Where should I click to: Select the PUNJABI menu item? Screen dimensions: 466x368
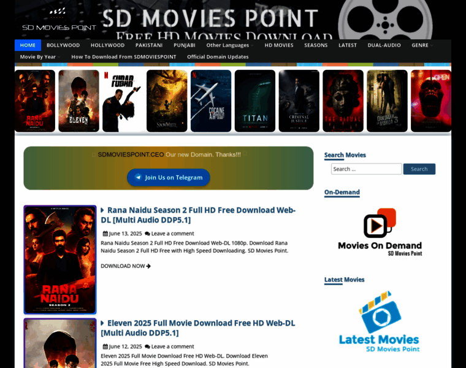click(x=185, y=45)
